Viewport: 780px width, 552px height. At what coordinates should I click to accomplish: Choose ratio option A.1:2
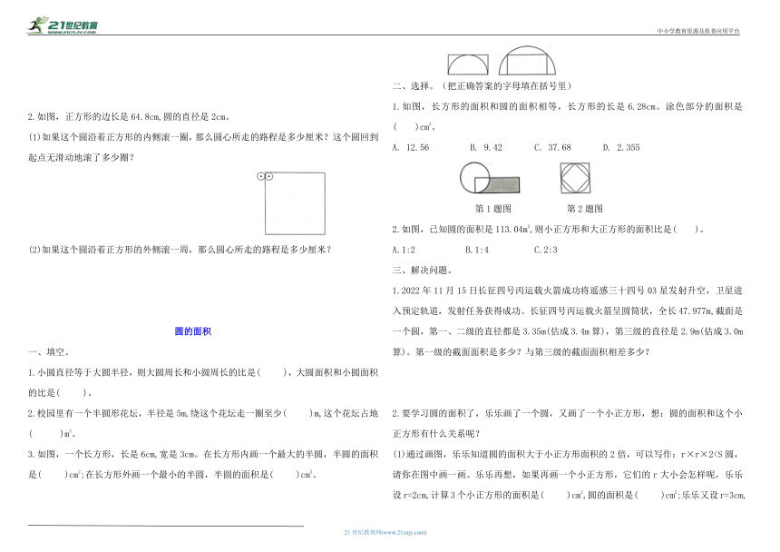coord(404,250)
